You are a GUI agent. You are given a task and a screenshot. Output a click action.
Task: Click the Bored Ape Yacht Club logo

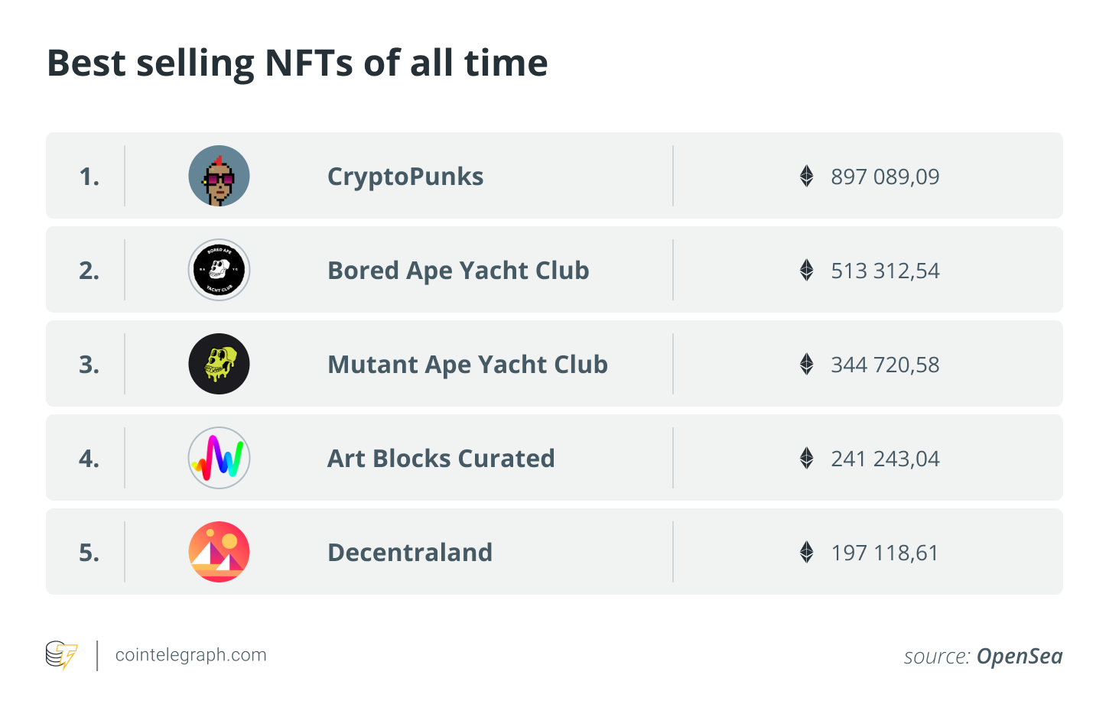click(219, 270)
